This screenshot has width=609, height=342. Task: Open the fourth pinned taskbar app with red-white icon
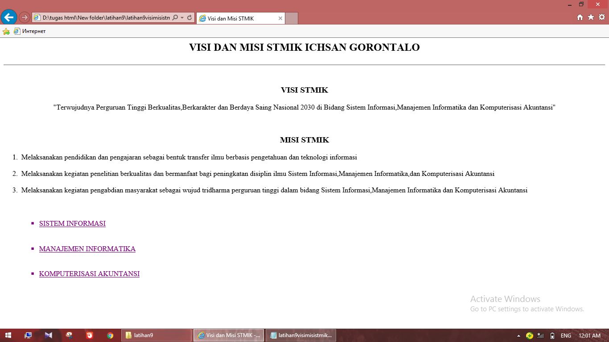tap(69, 335)
